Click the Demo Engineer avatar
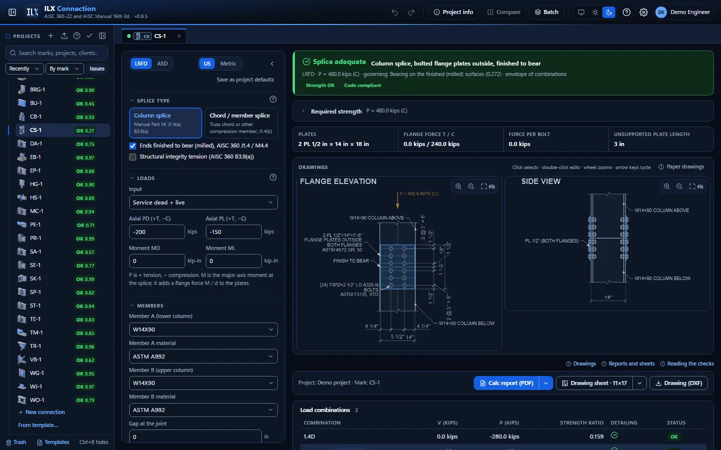The width and height of the screenshot is (721, 450). [661, 12]
